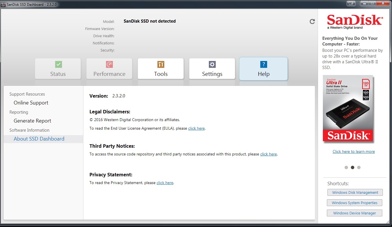
Task: Click the refresh drive icon
Action: 312,21
